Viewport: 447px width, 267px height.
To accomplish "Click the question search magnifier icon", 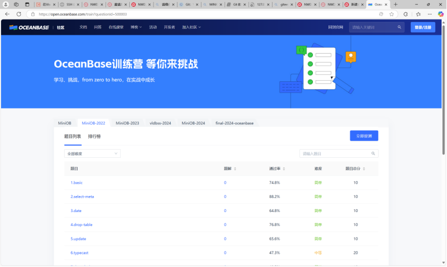I will [373, 153].
